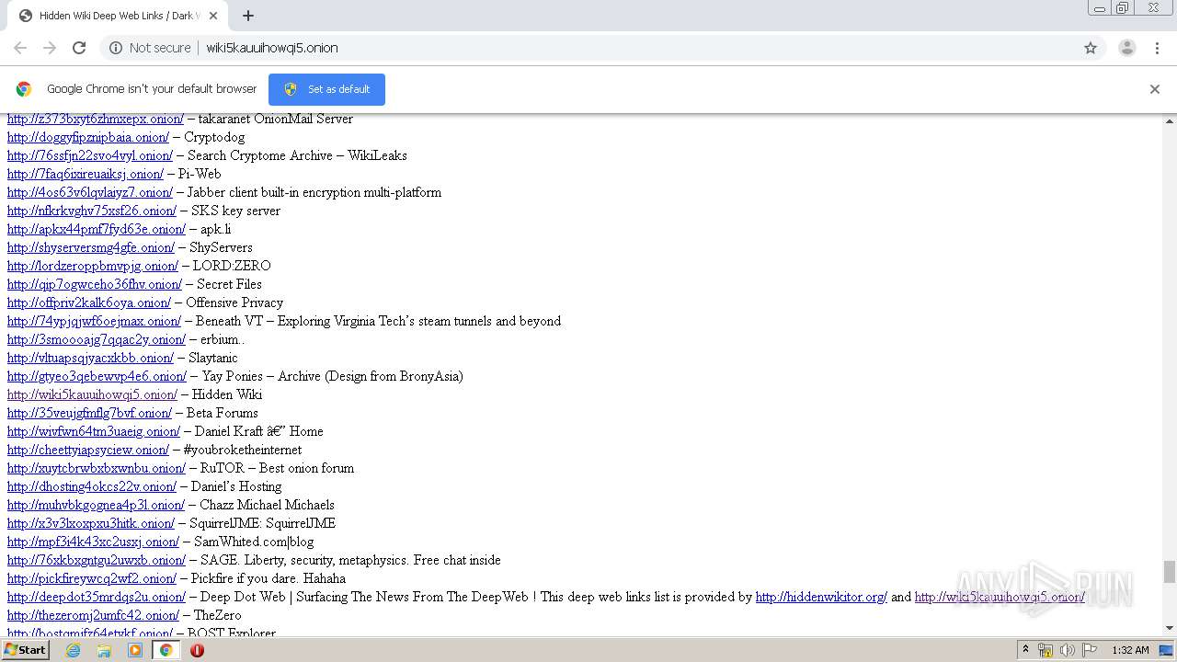Open the qjp7ogwceho36fhv.onion Secret Files link
Viewport: 1177px width, 662px height.
95,284
